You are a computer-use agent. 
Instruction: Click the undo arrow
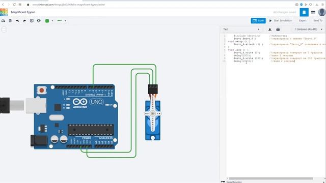point(17,21)
